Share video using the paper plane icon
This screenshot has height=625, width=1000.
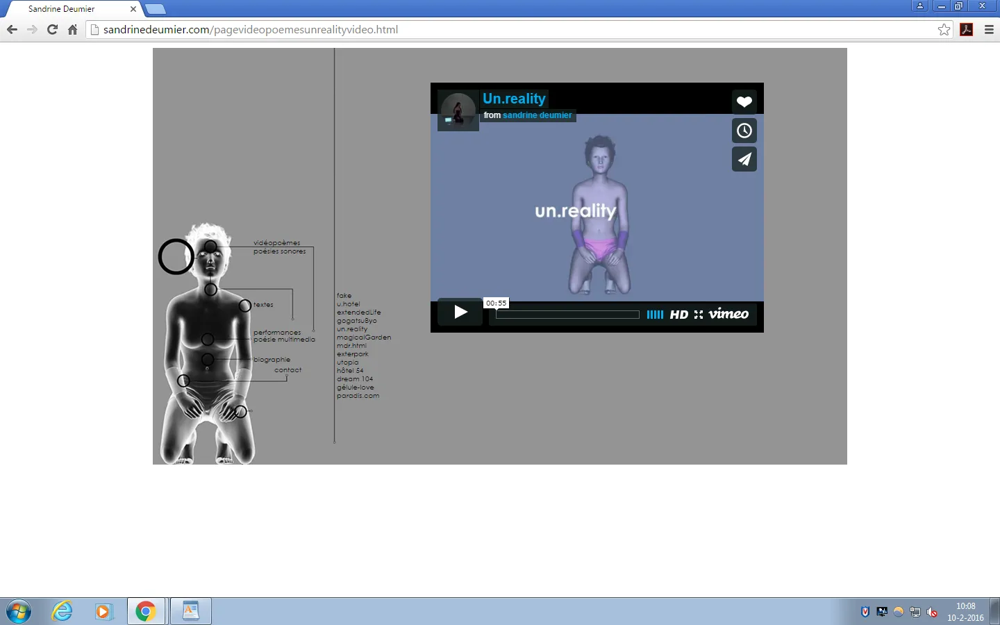tap(744, 160)
